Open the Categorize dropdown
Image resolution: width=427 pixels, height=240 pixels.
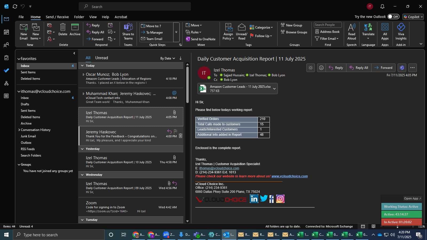pos(261,27)
